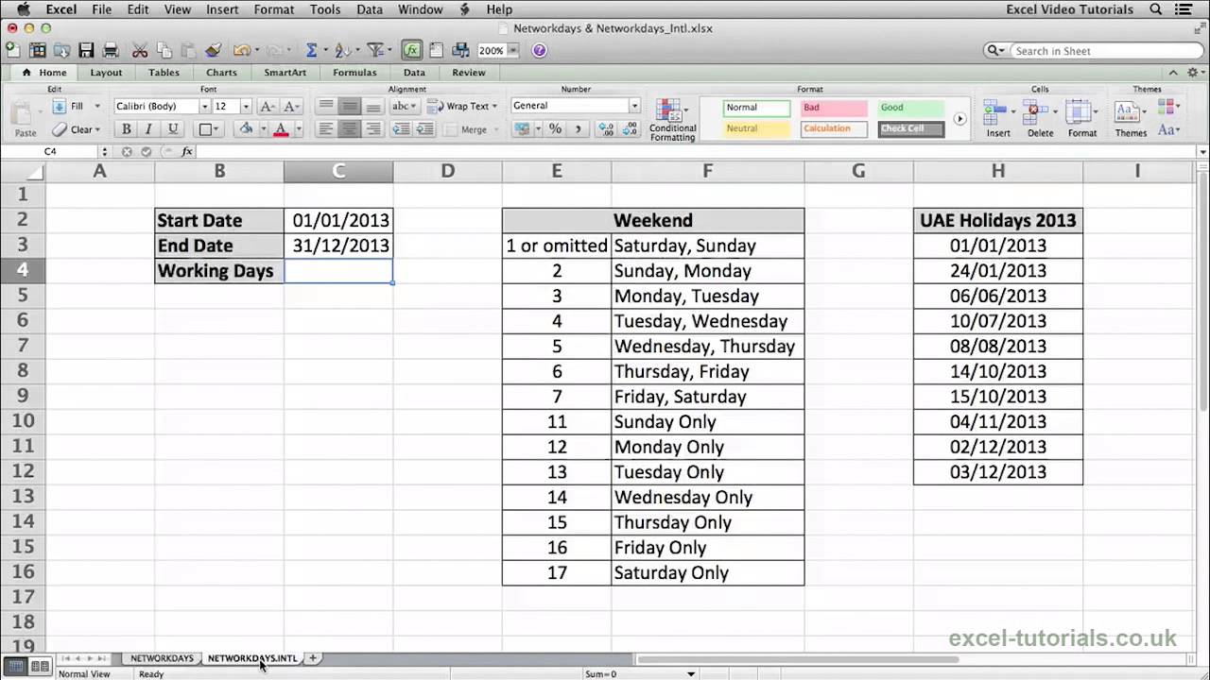
Task: Click the Sort A-Z icon
Action: [341, 50]
